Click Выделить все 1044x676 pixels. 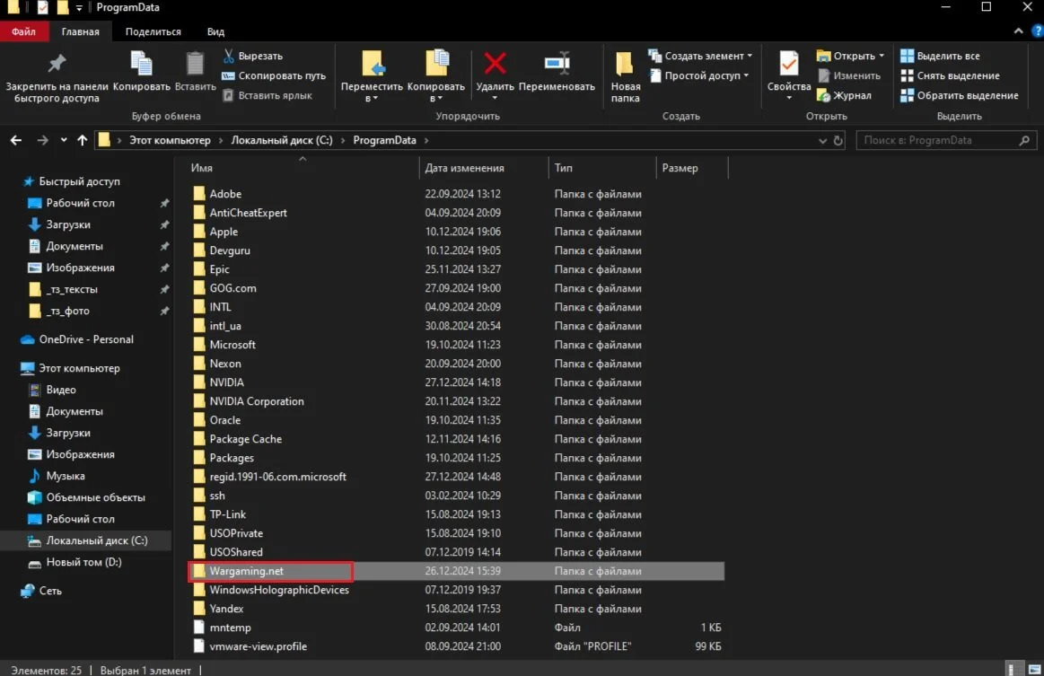coord(940,56)
